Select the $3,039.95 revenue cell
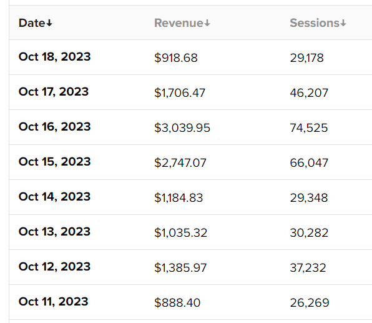372x323 pixels. [182, 127]
